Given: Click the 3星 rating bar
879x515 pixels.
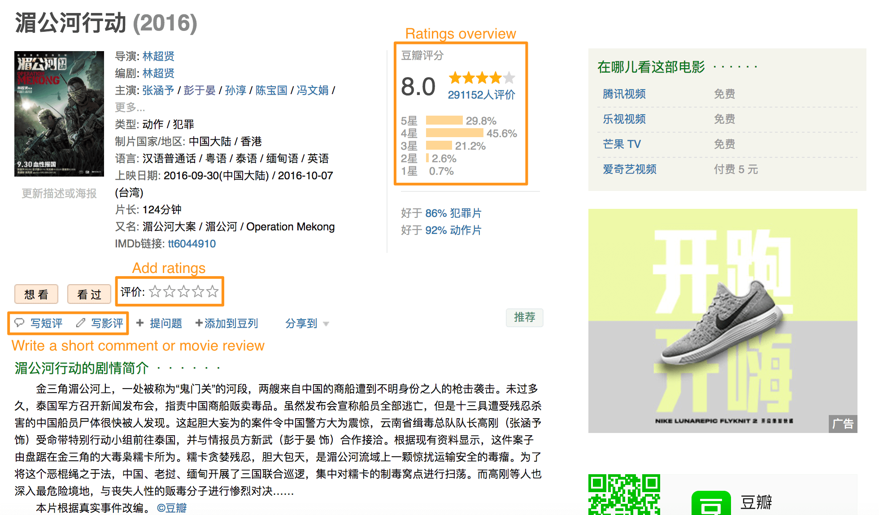Looking at the screenshot, I should [x=439, y=145].
